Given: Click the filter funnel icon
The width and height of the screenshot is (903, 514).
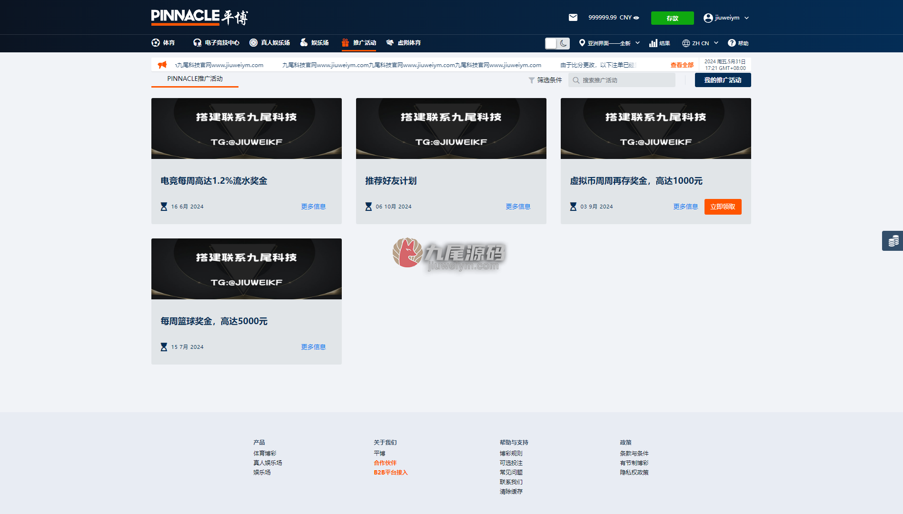Looking at the screenshot, I should point(532,80).
